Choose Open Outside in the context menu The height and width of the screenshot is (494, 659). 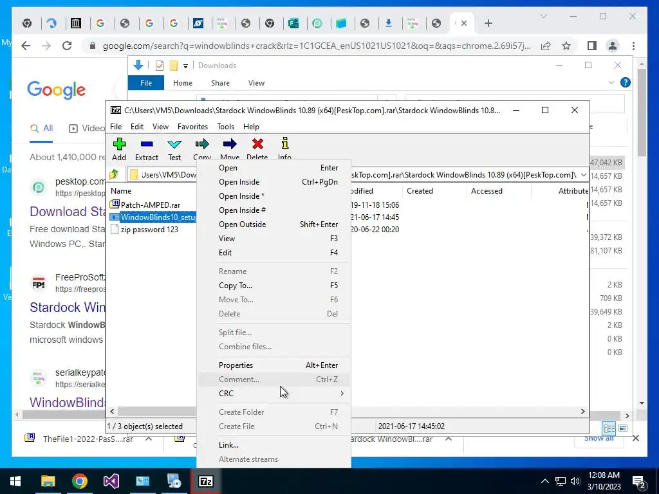pyautogui.click(x=274, y=224)
